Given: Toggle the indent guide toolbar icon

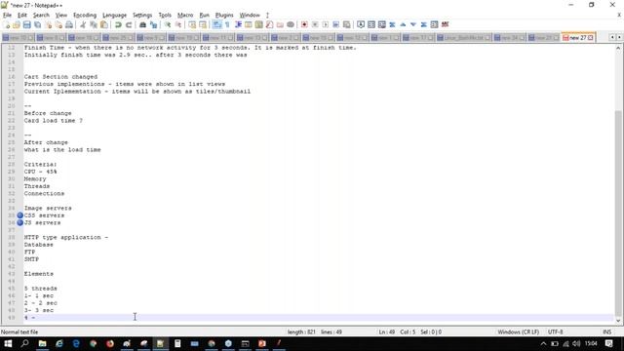Looking at the screenshot, I should 238,24.
